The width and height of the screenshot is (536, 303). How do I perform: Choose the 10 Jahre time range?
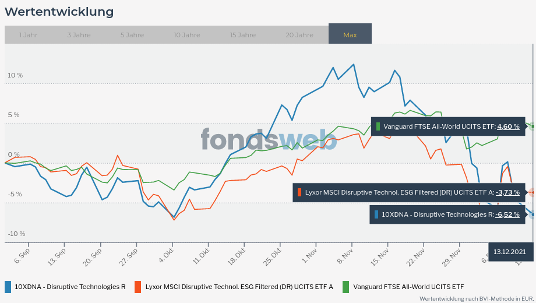tap(186, 35)
